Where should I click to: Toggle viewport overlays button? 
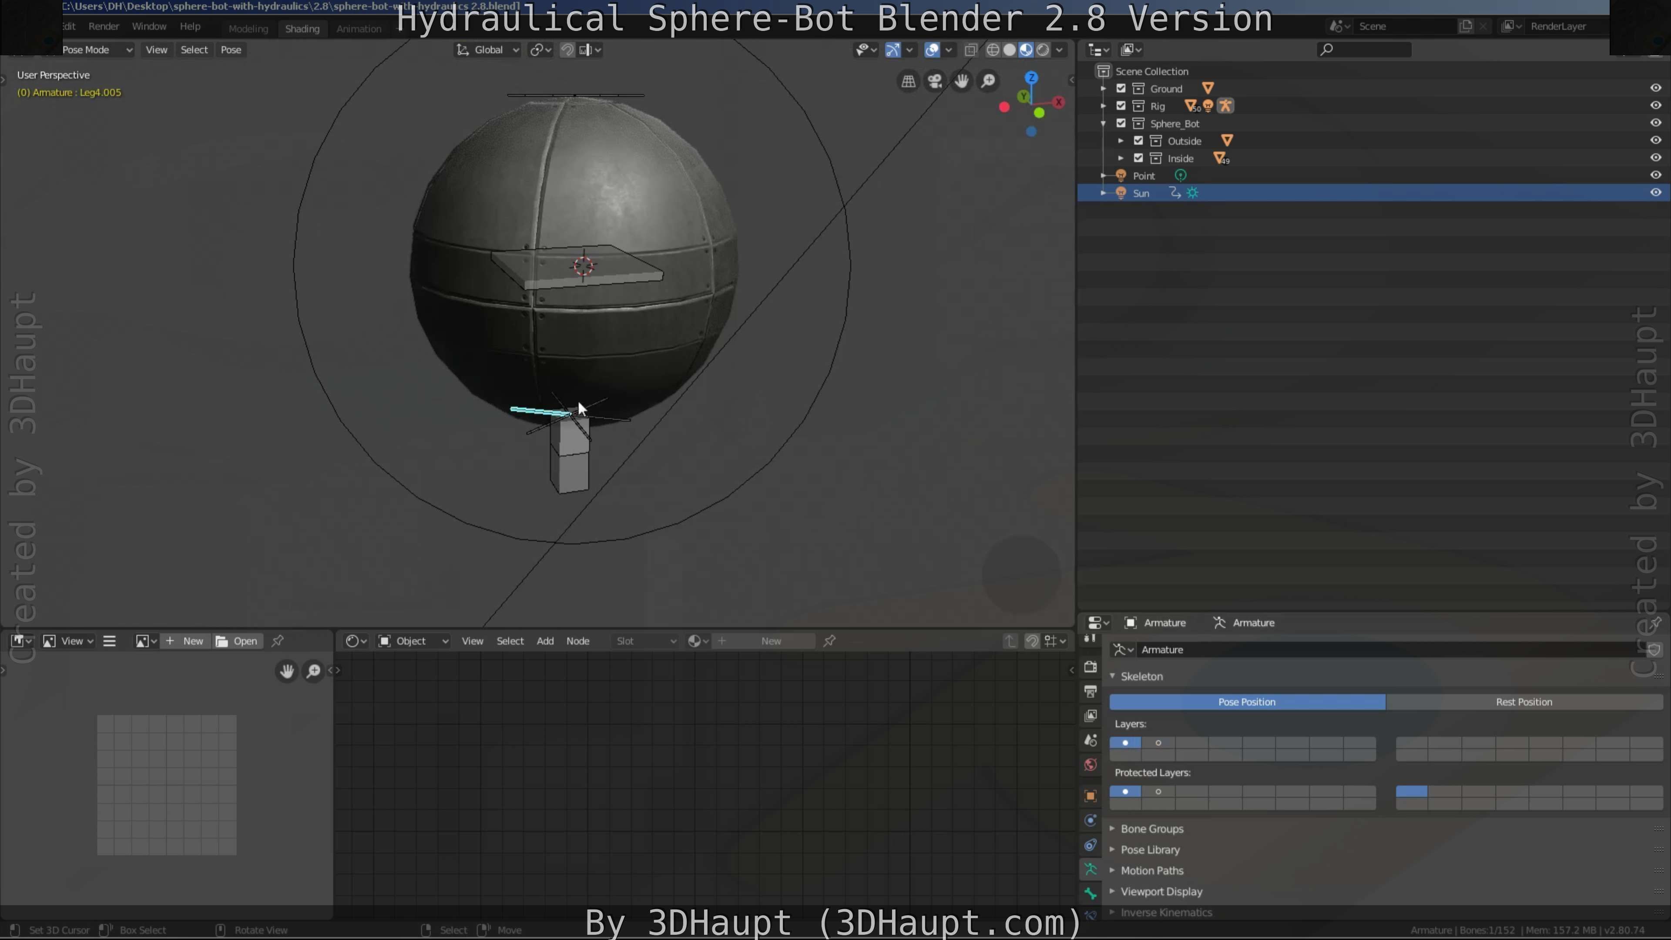point(932,50)
